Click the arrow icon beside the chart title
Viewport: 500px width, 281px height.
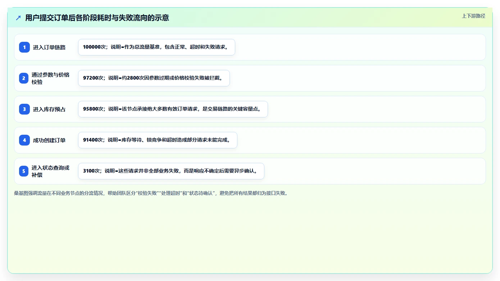click(18, 18)
